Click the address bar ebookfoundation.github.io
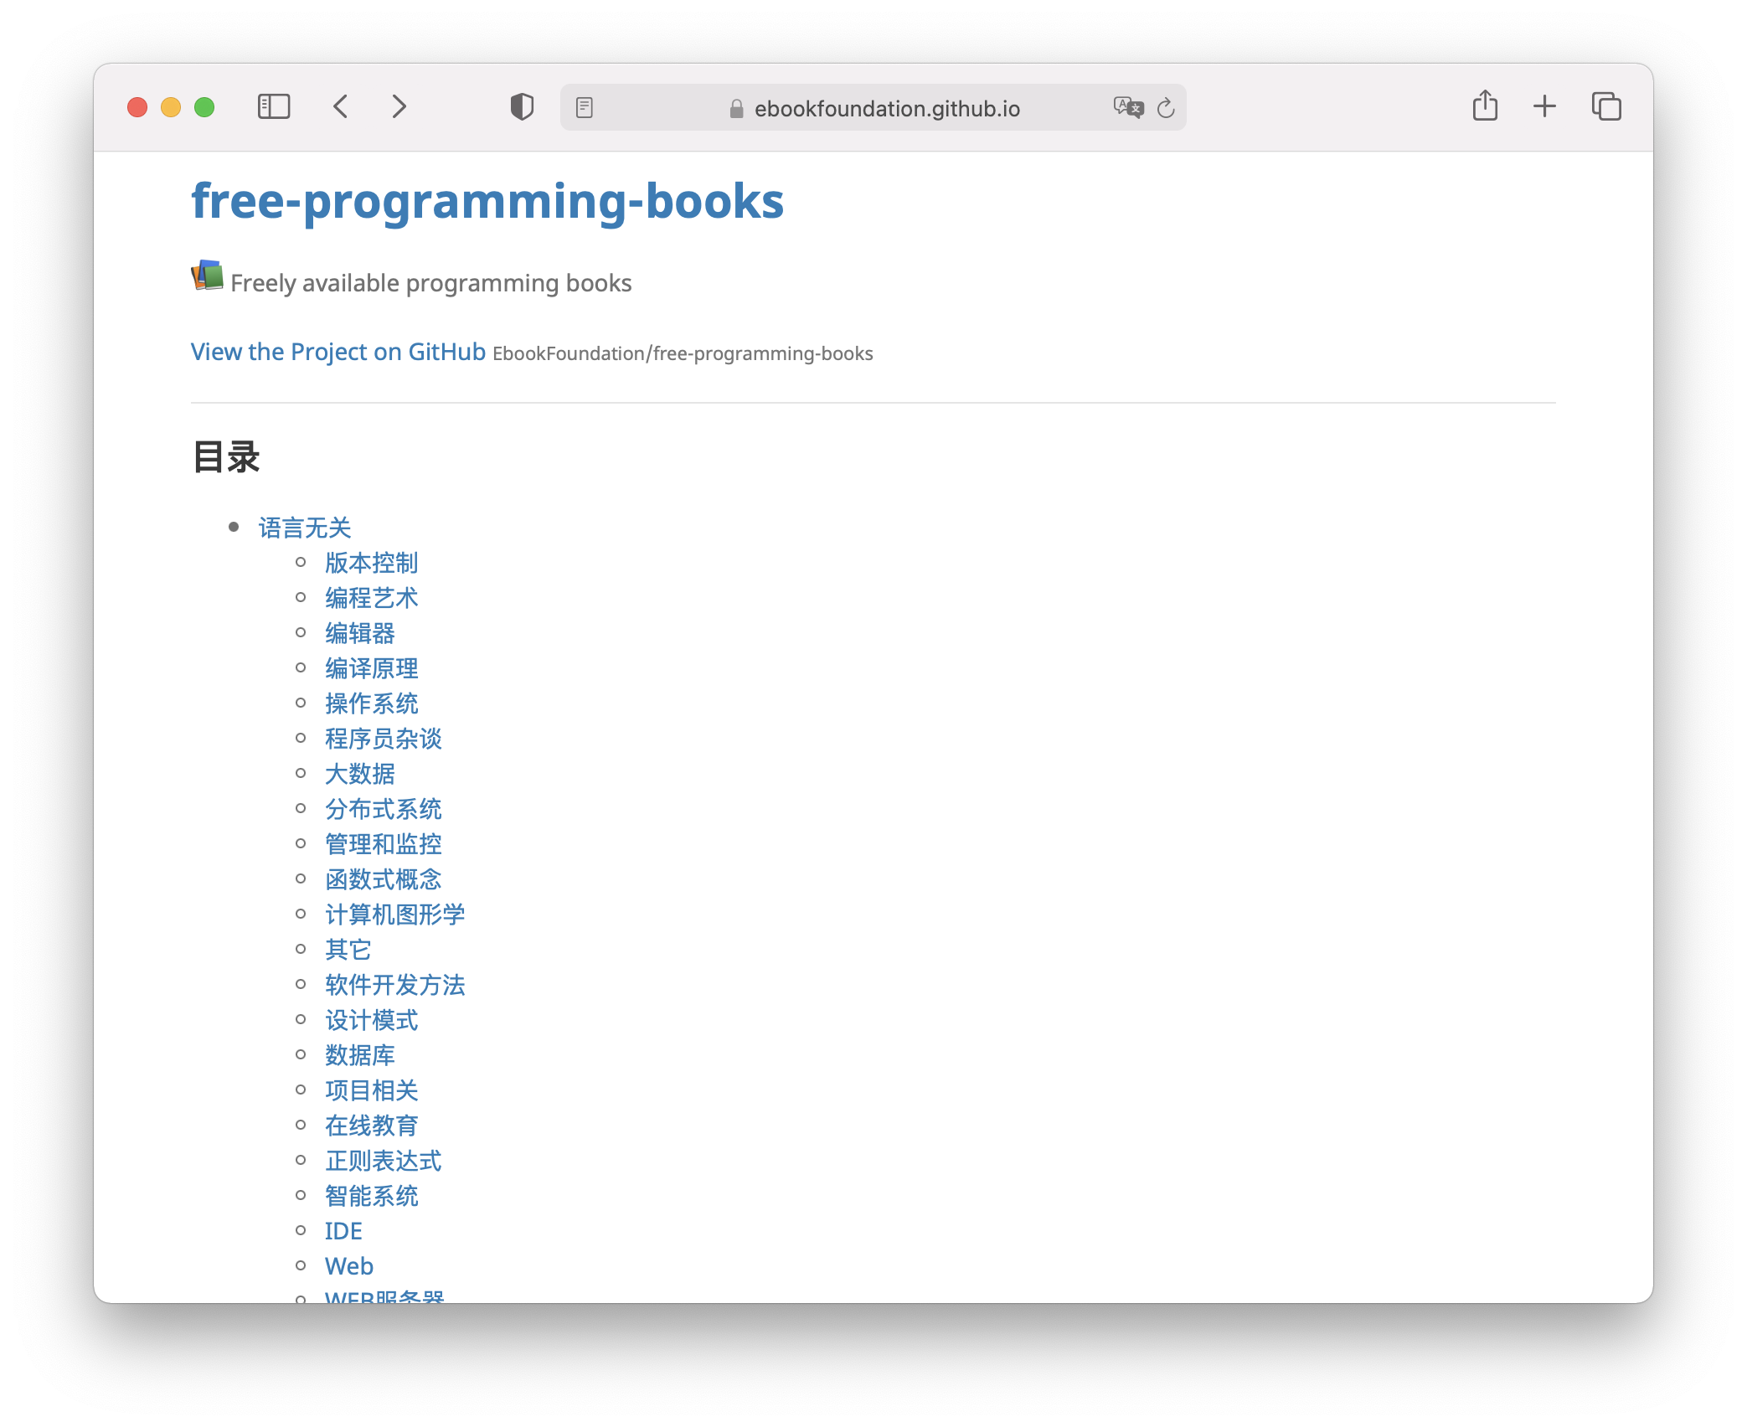 click(x=873, y=108)
